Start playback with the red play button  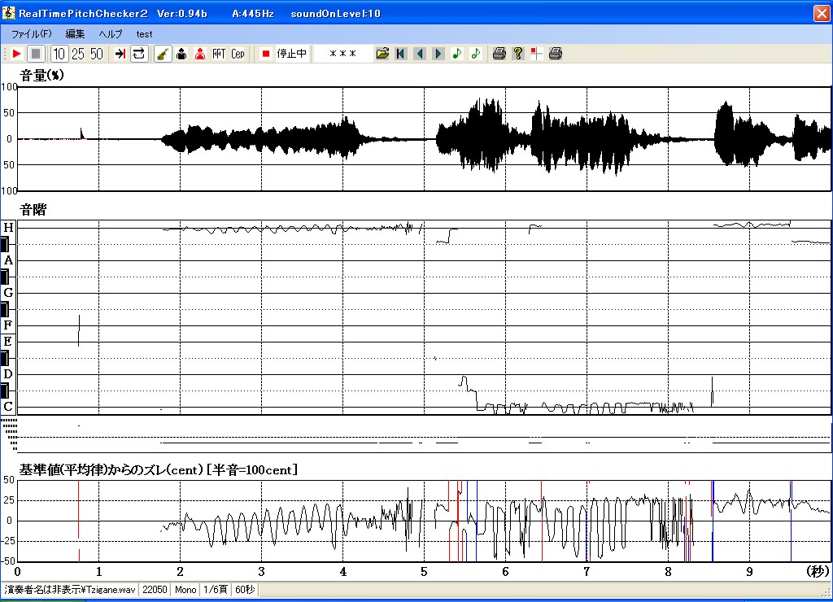(x=16, y=54)
